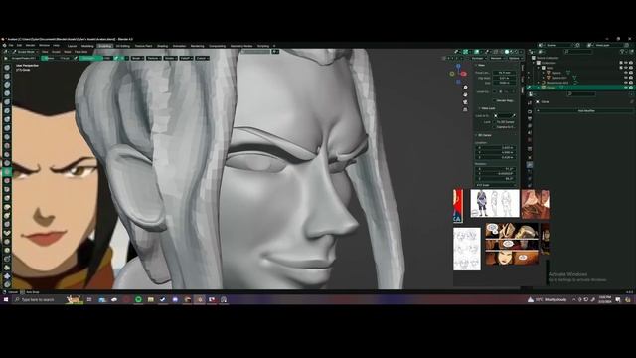
Task: Click the eyedropper beside Lock to Object
Action: tap(514, 115)
